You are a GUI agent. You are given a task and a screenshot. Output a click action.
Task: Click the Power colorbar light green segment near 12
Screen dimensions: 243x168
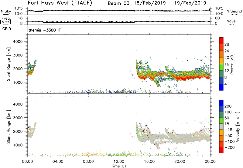click(x=221, y=67)
